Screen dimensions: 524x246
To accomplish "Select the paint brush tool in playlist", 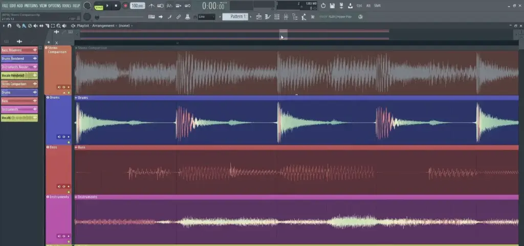I will click(x=24, y=26).
